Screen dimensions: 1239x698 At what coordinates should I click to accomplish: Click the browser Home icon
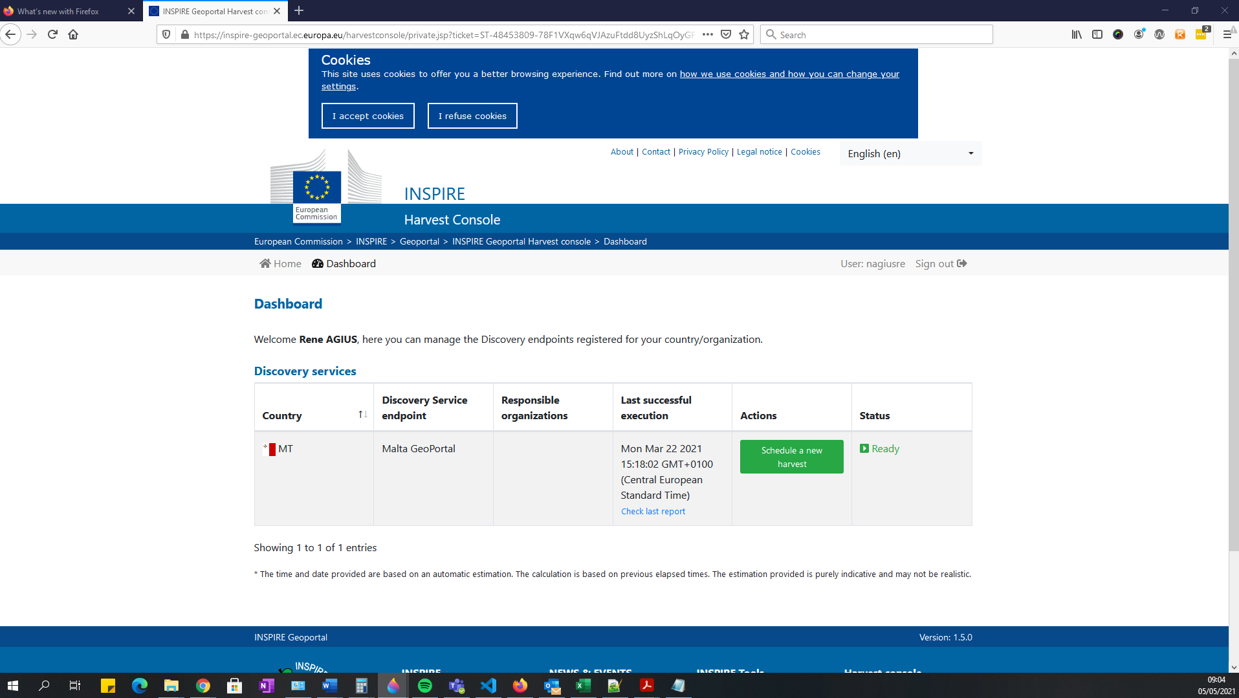point(73,34)
